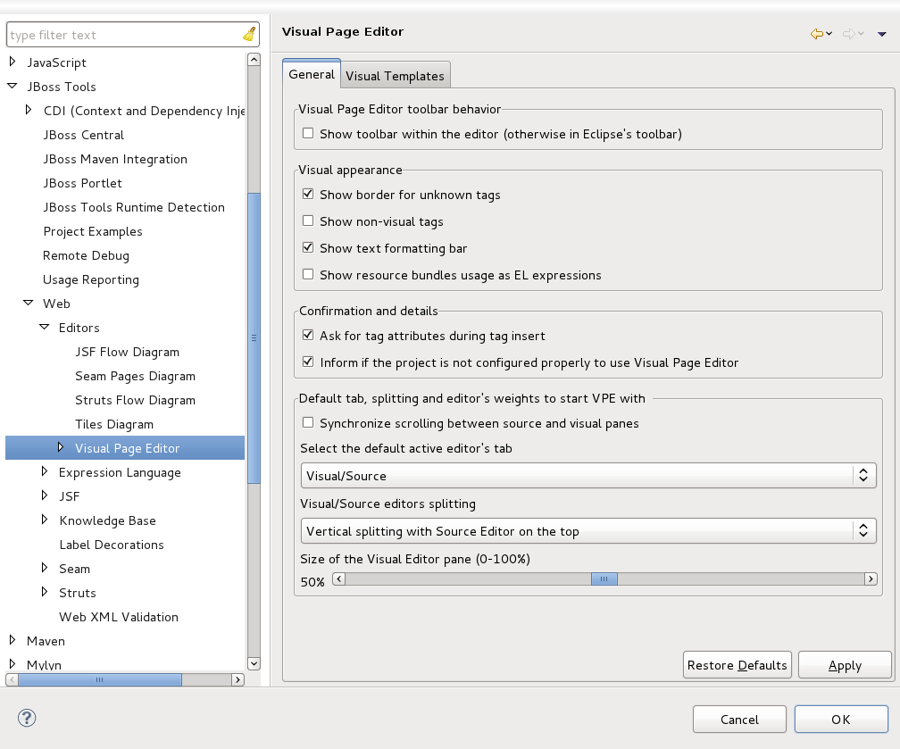The image size is (900, 749).
Task: Click the Cancel button
Action: (x=739, y=720)
